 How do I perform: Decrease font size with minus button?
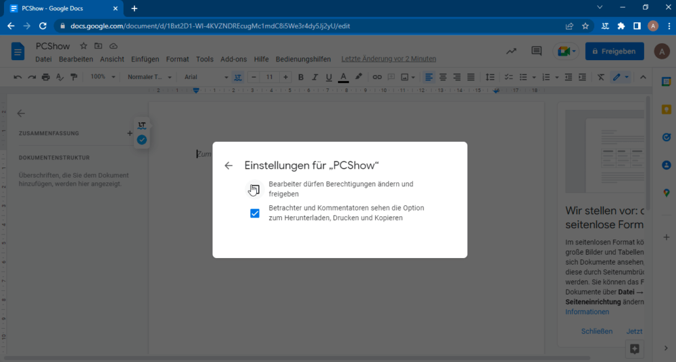pos(254,77)
